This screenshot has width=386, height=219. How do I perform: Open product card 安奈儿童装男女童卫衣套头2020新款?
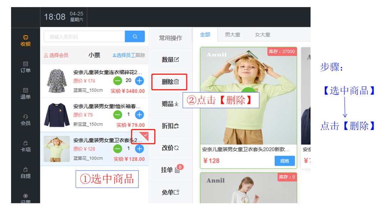pyautogui.click(x=248, y=108)
